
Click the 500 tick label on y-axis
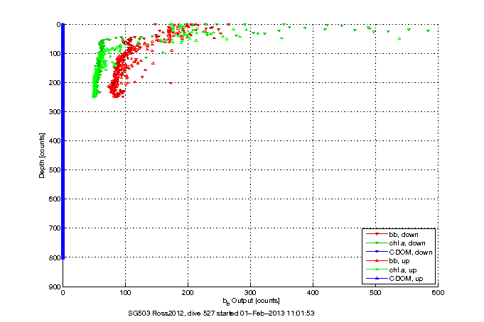(x=54, y=170)
